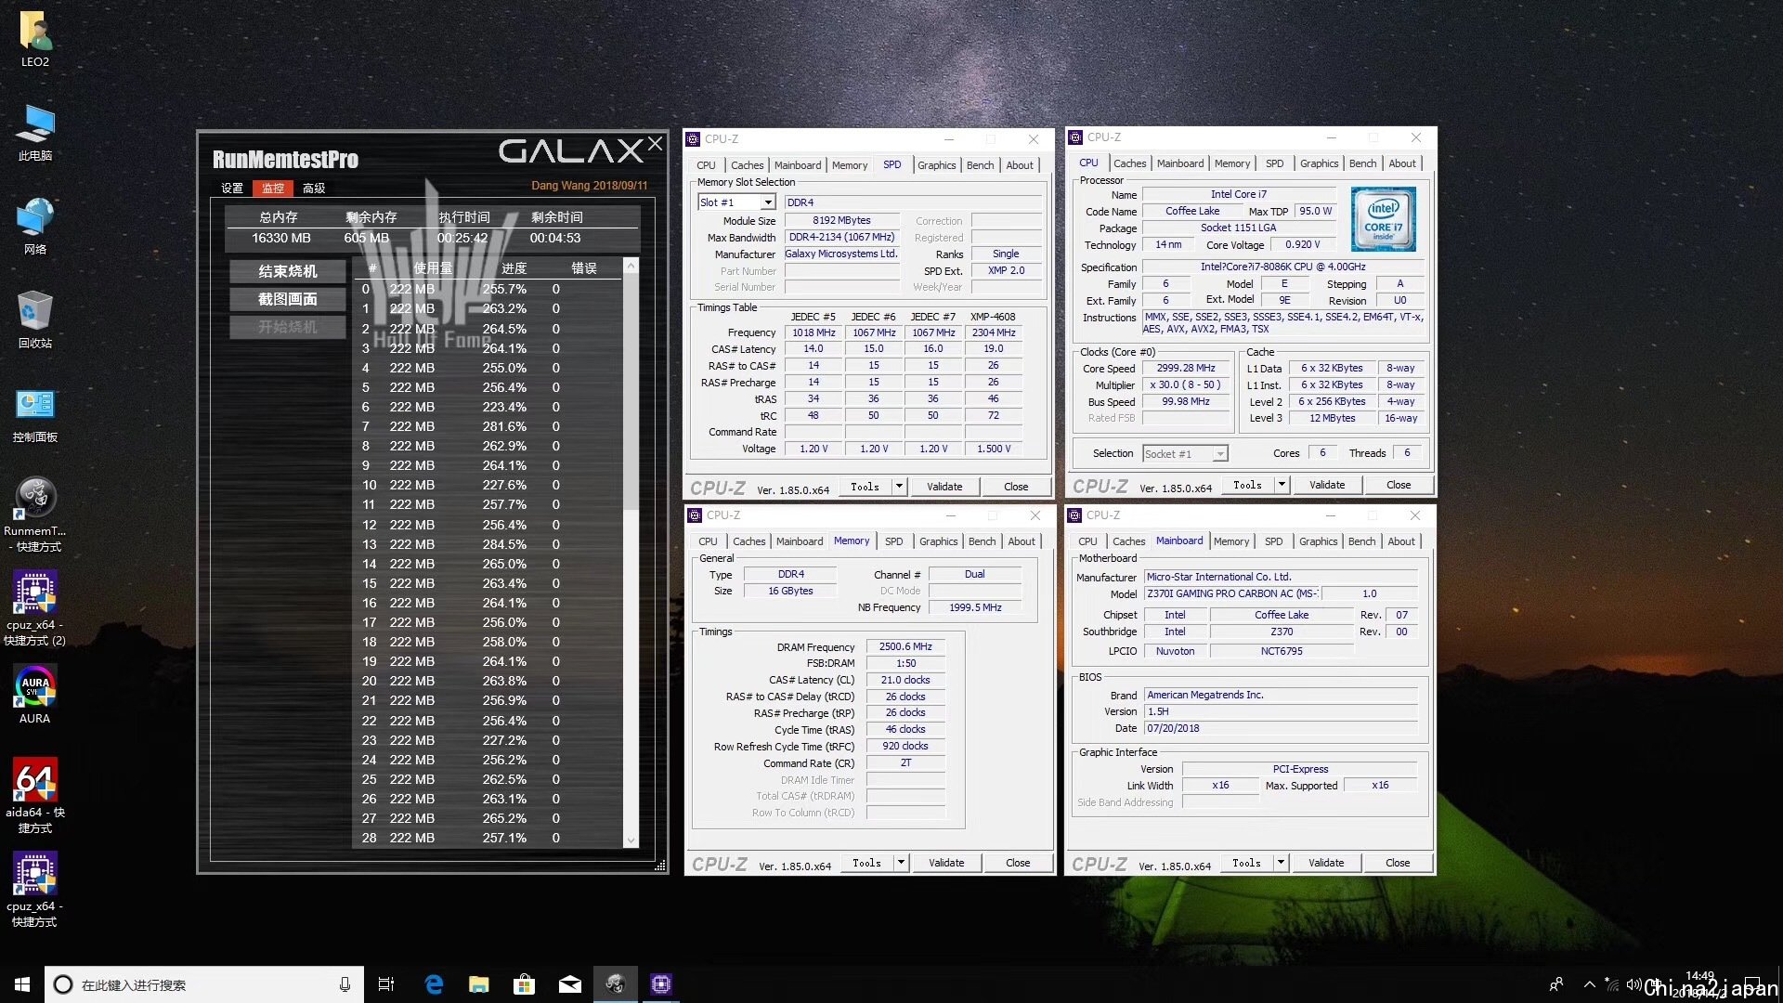Click Close in CPU tab CPU-Z window
1783x1003 pixels.
[x=1399, y=485]
